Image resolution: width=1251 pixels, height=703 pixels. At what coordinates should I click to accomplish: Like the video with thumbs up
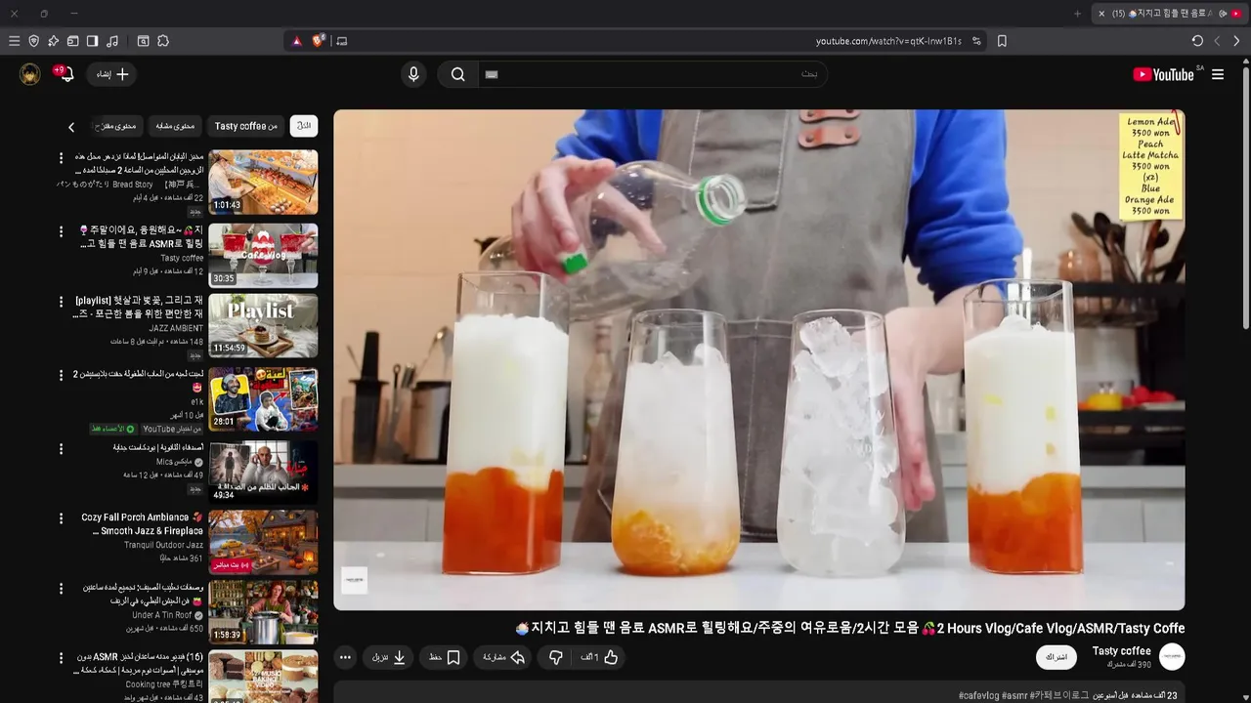tap(600, 657)
